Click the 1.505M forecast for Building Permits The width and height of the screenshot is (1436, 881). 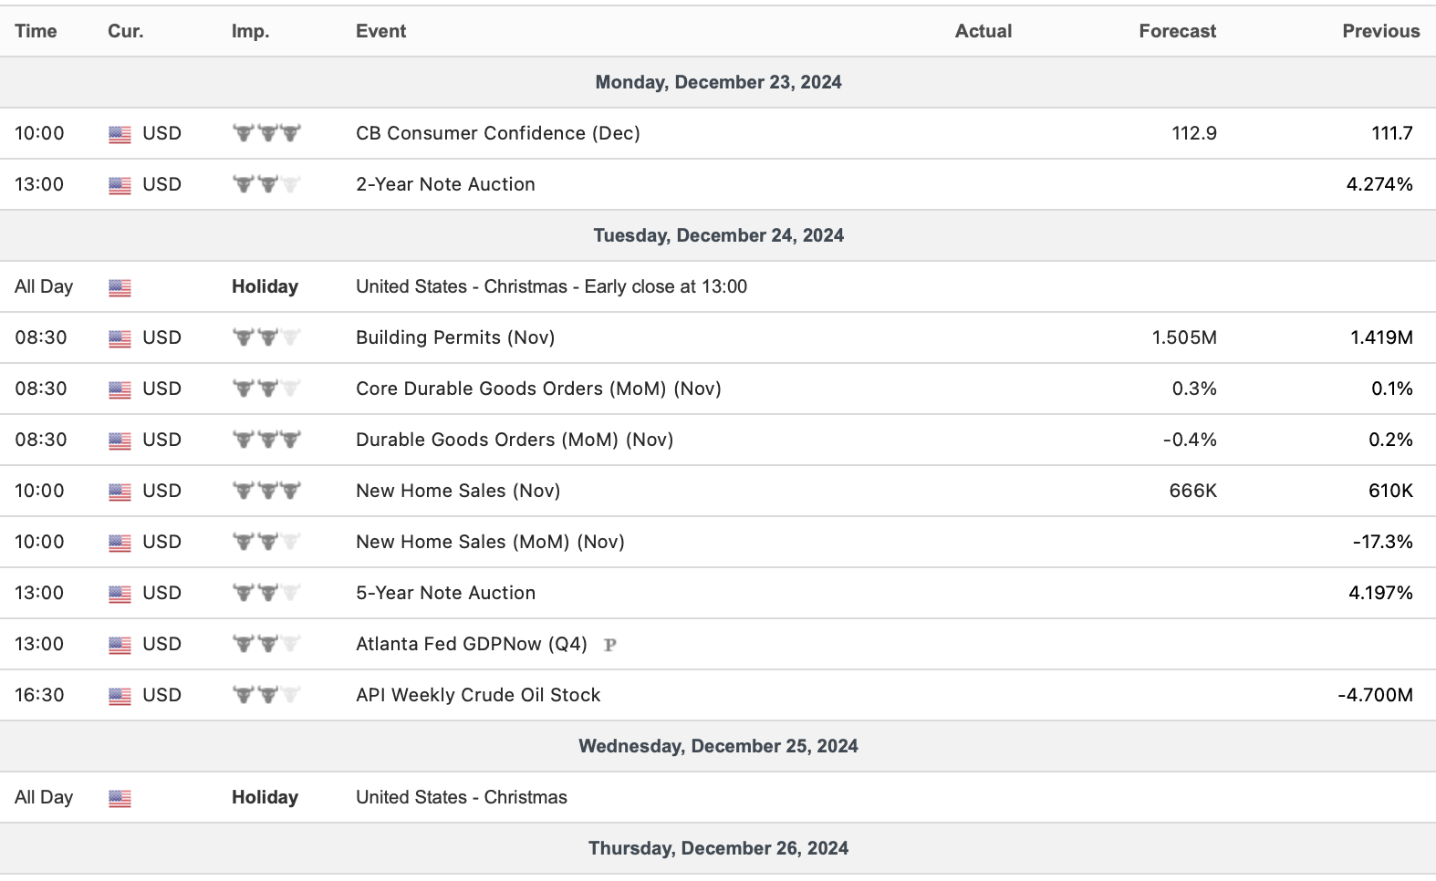coord(1183,337)
